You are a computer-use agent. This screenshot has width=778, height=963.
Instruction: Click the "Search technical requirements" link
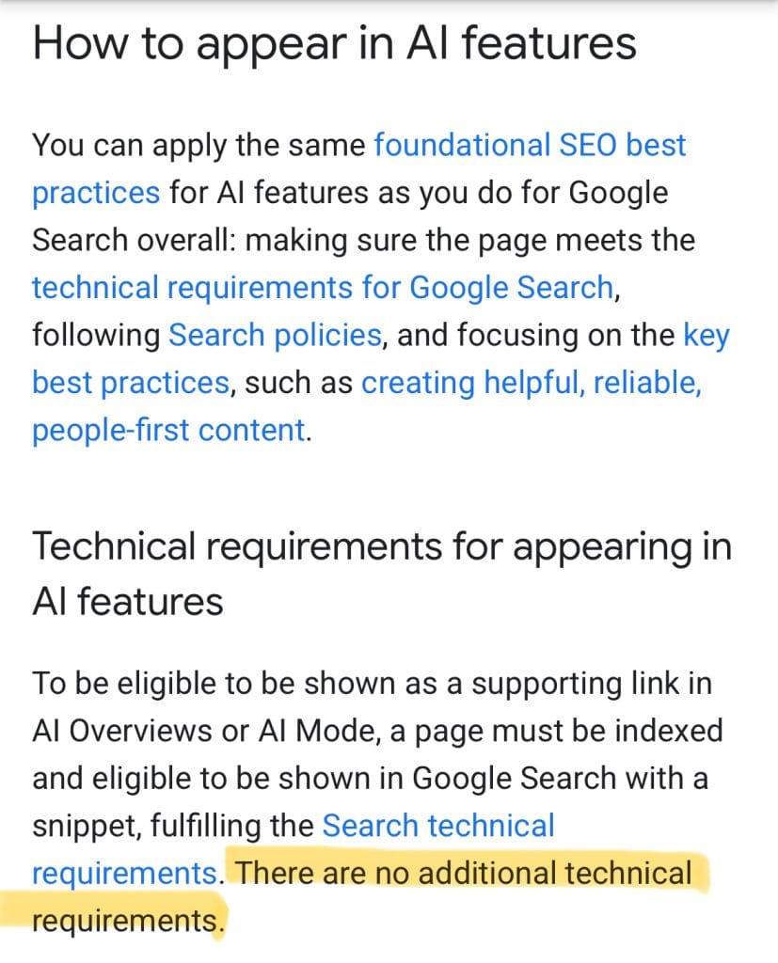[437, 826]
